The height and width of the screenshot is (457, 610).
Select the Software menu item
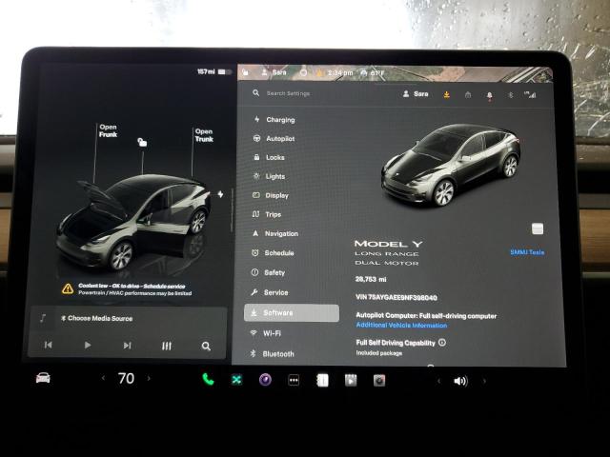pos(292,313)
